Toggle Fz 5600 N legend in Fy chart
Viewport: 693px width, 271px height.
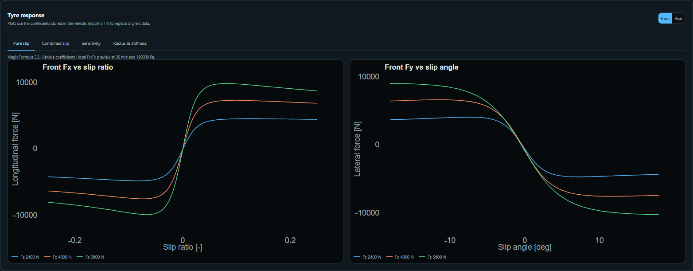tap(433, 257)
